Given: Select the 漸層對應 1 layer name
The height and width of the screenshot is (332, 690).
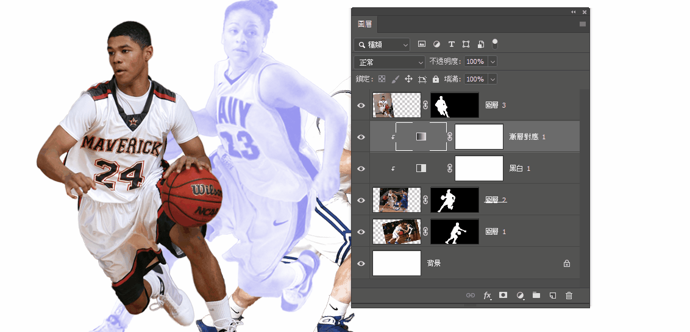Looking at the screenshot, I should 527,137.
